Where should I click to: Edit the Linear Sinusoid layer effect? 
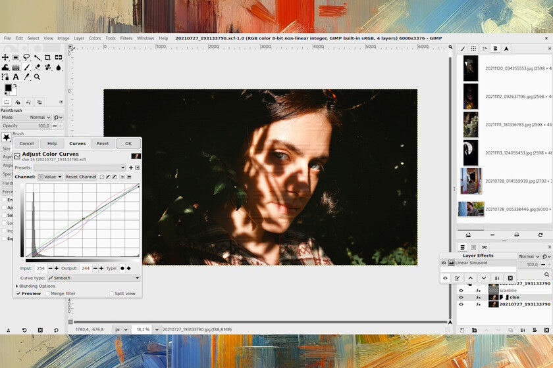click(457, 278)
